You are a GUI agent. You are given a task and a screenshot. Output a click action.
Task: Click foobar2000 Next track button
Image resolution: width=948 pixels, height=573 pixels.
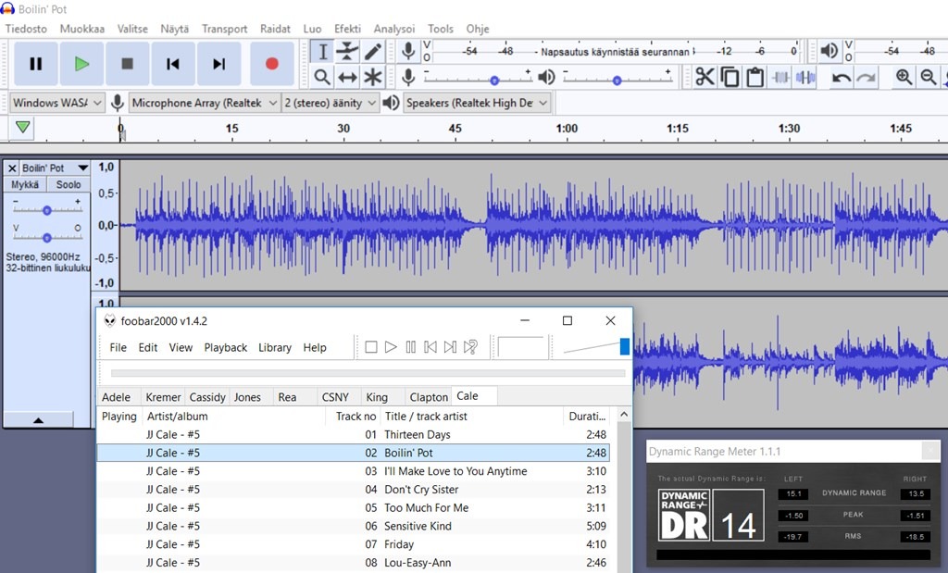click(451, 347)
